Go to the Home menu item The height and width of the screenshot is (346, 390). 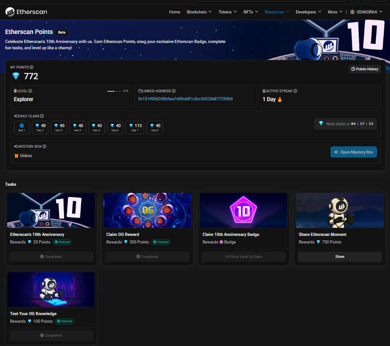[x=175, y=12]
